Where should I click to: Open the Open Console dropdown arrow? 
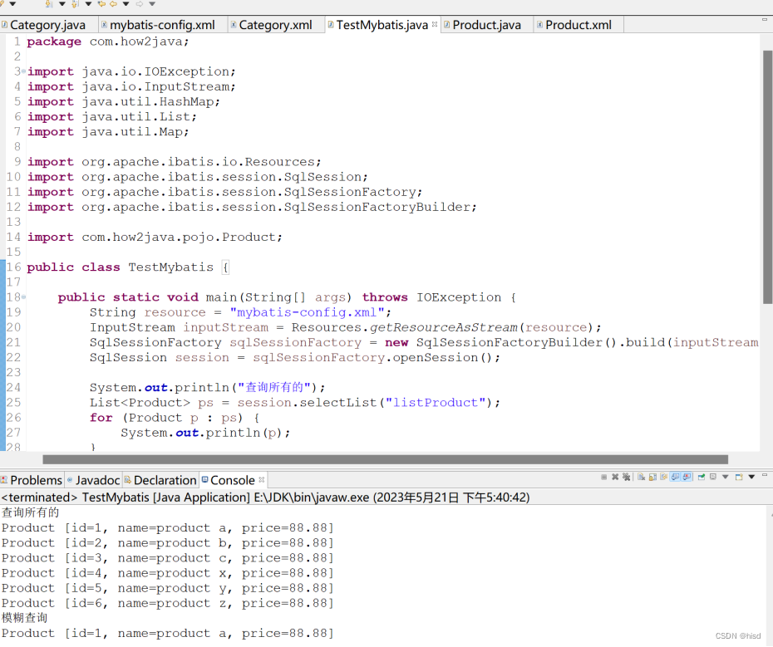click(751, 477)
